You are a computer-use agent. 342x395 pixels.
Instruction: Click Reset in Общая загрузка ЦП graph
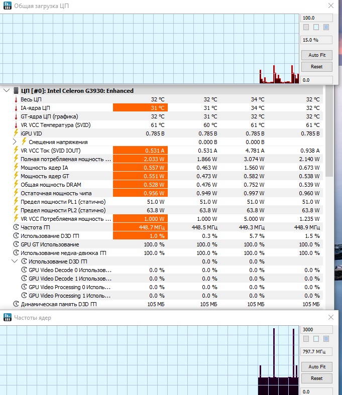[317, 67]
